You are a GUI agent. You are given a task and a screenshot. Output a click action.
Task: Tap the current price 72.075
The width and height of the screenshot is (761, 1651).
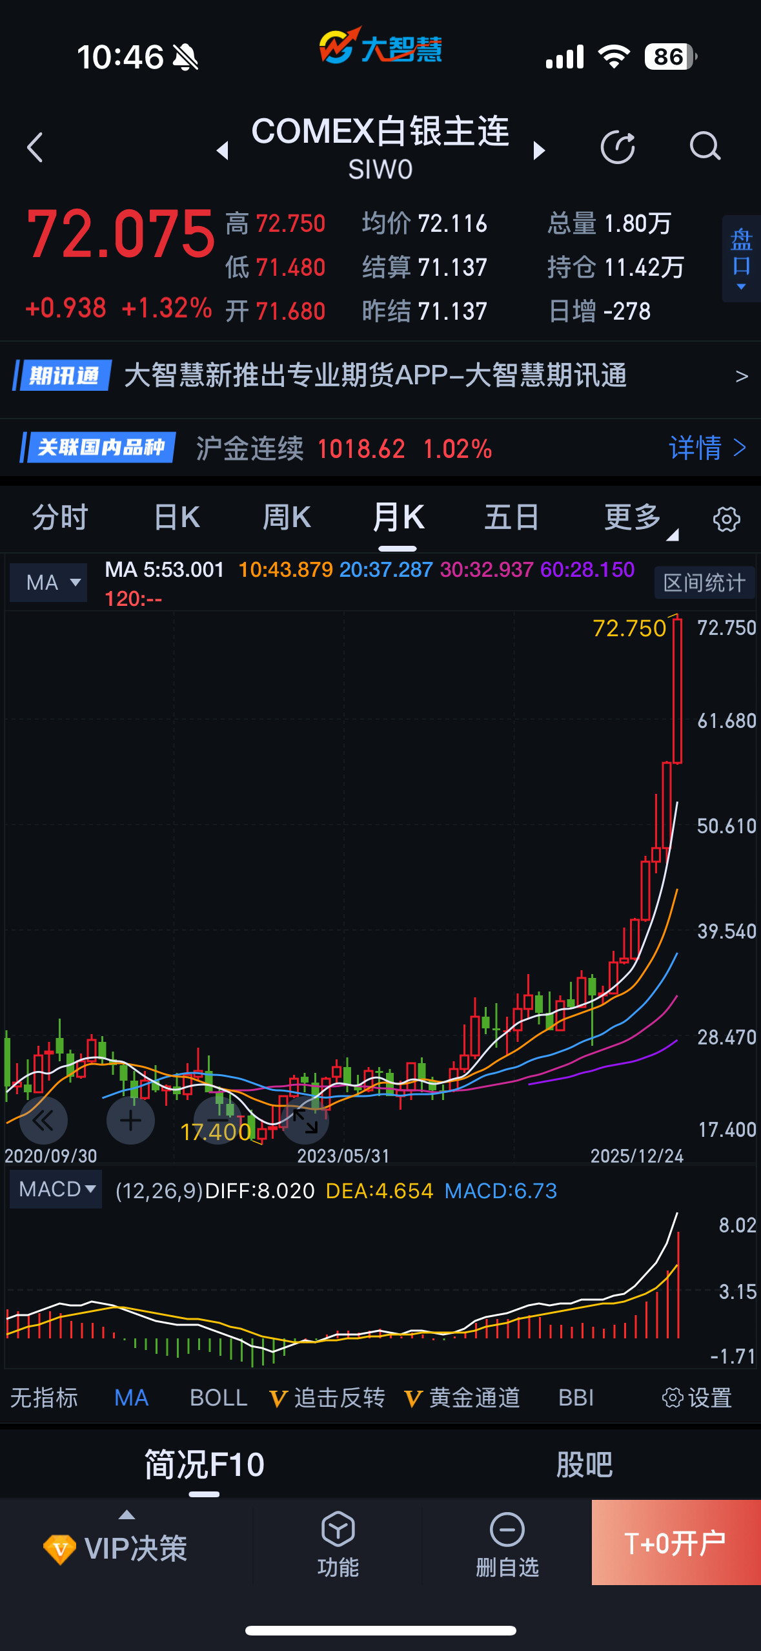pyautogui.click(x=121, y=234)
